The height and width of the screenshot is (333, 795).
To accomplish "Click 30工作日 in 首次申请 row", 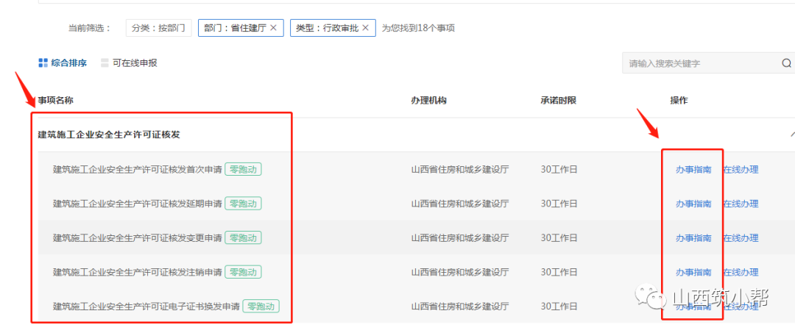I will [x=559, y=170].
